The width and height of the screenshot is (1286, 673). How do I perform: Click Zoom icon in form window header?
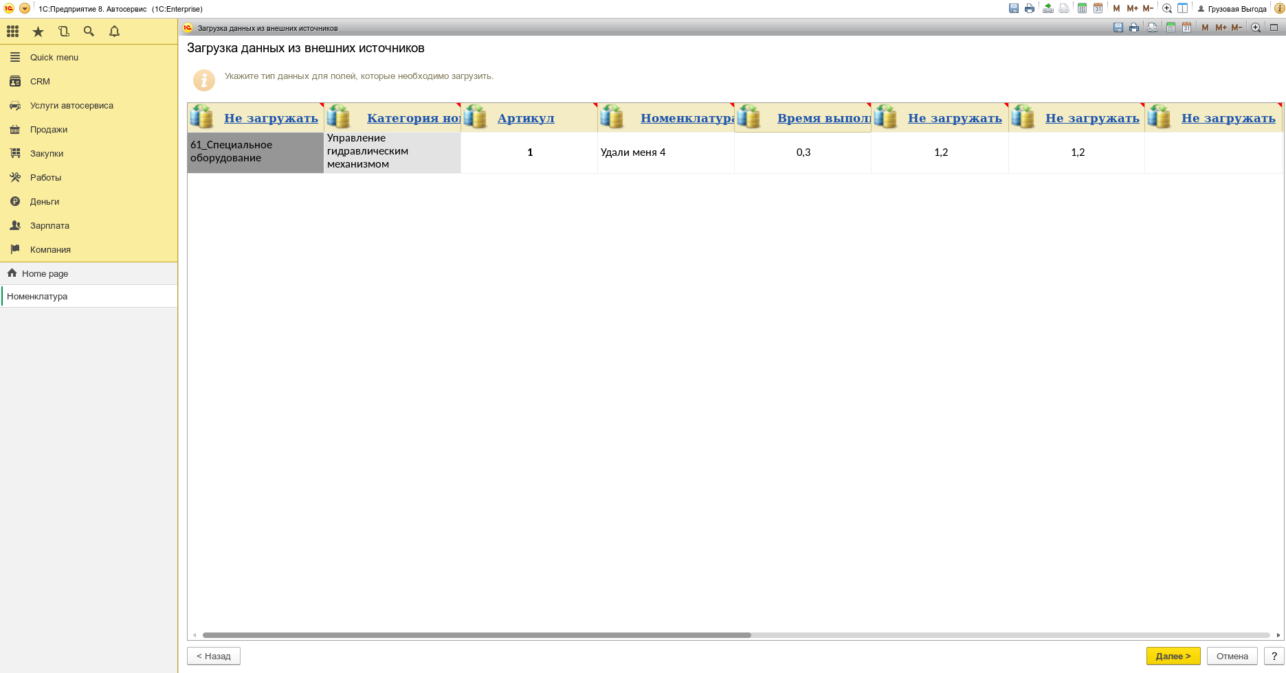[1256, 27]
